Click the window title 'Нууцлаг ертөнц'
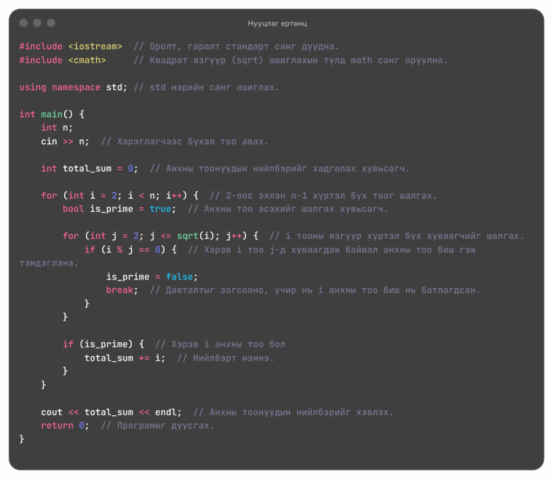The width and height of the screenshot is (553, 479). [x=278, y=23]
